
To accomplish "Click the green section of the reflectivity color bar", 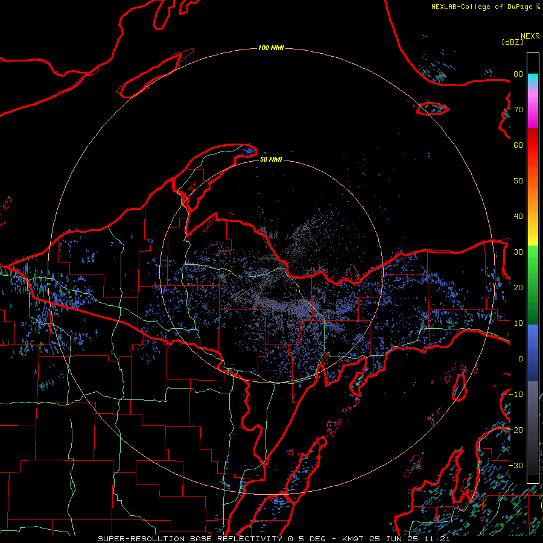I will tap(533, 285).
